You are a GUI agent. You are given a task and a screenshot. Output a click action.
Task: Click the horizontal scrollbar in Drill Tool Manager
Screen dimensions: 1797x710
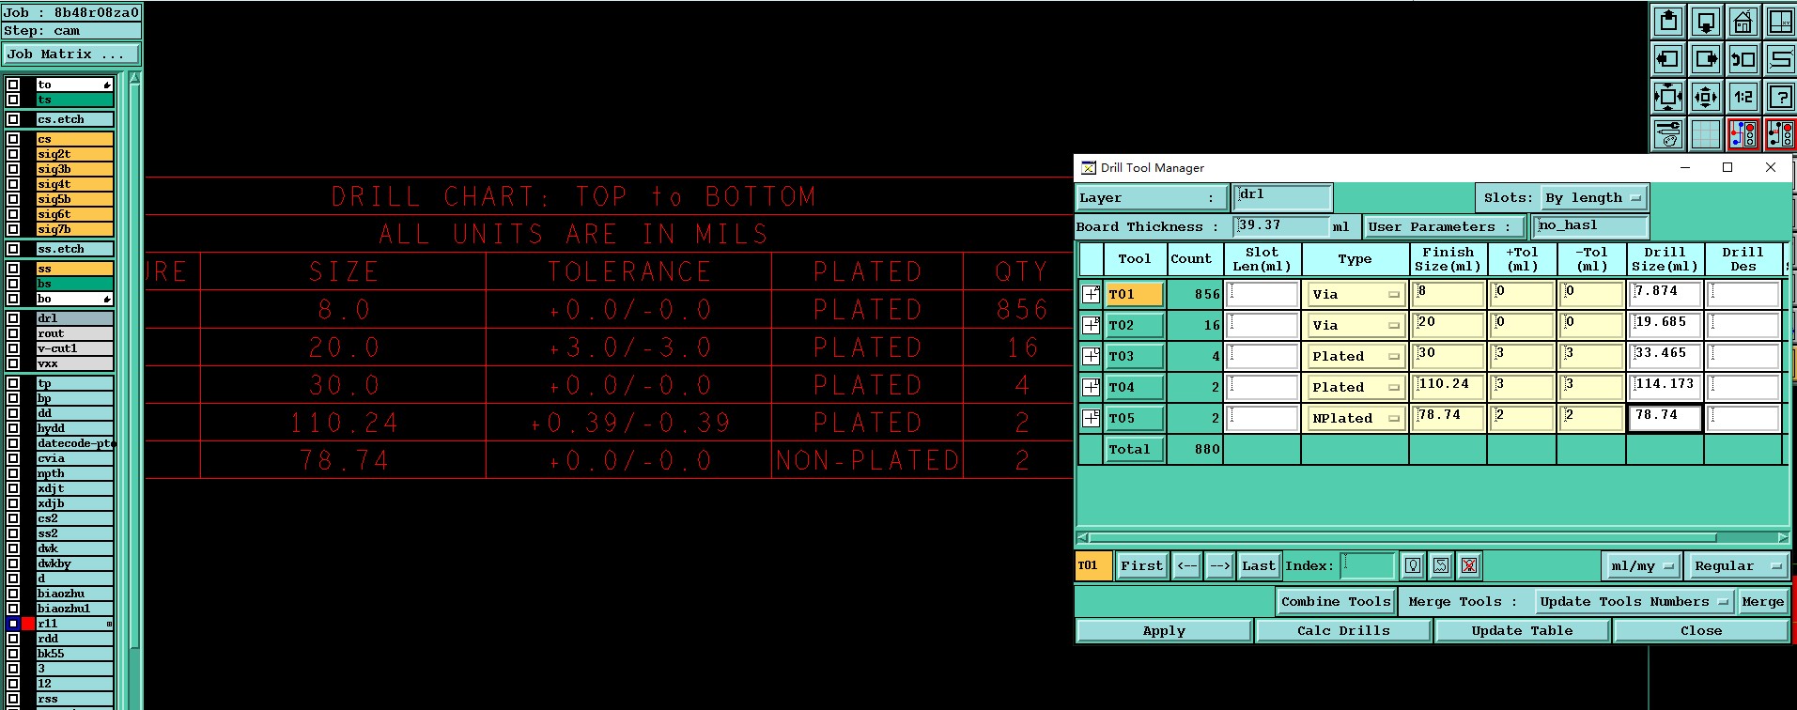[1433, 538]
